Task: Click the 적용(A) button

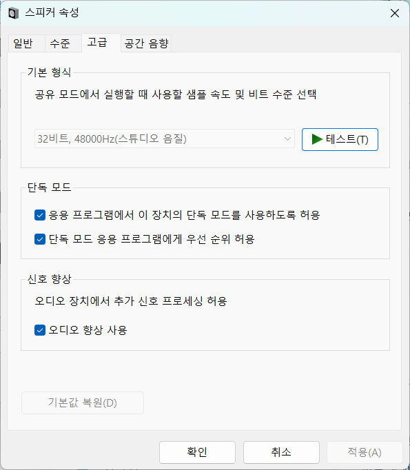Action: [x=365, y=452]
